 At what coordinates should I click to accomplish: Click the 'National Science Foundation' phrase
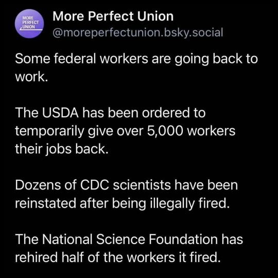(x=130, y=239)
